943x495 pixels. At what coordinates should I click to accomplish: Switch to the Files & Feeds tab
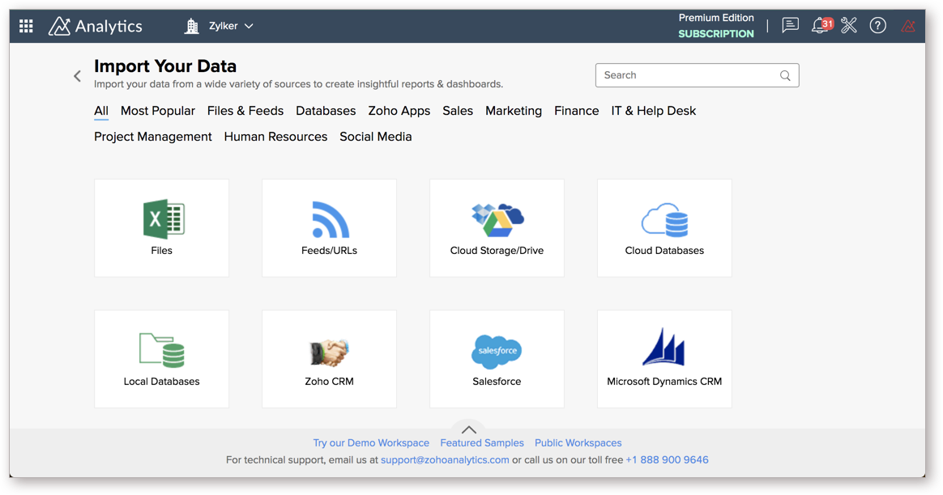(245, 111)
